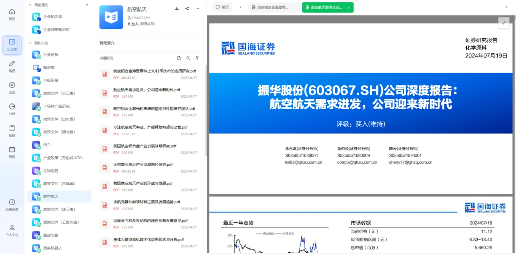
Task: Navigate to previous tabs with left chevron
Action: pos(241,7)
